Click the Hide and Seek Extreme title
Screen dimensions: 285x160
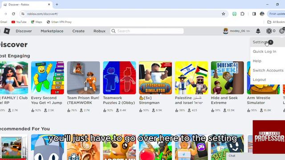[x=224, y=100]
